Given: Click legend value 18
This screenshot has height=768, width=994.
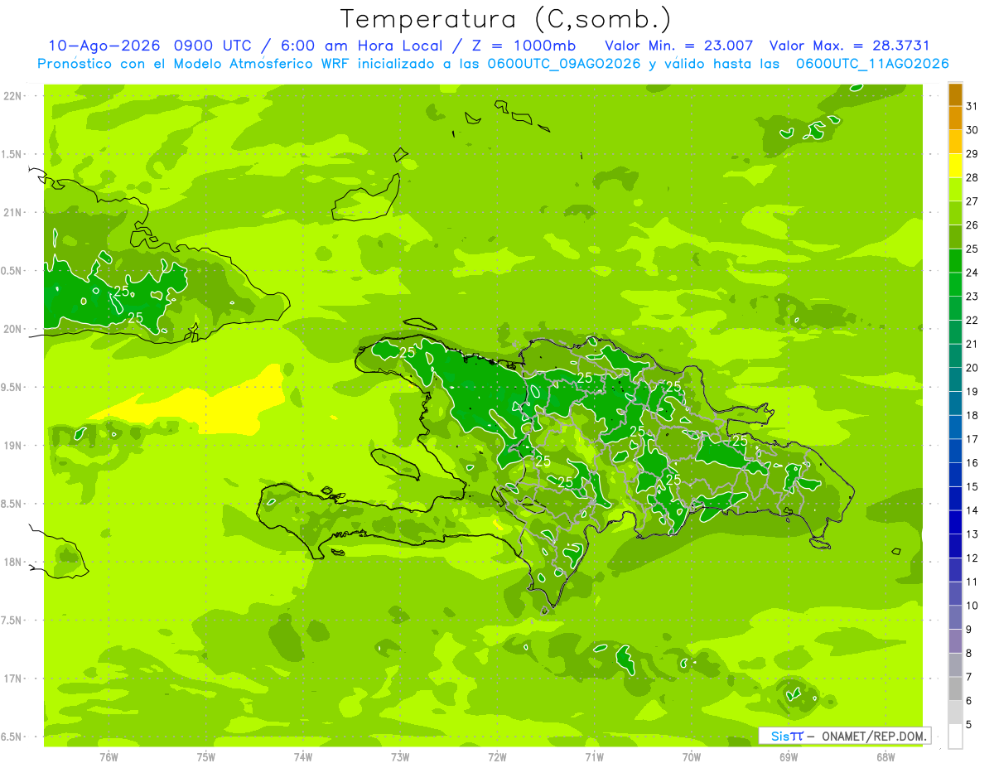Looking at the screenshot, I should (x=972, y=416).
